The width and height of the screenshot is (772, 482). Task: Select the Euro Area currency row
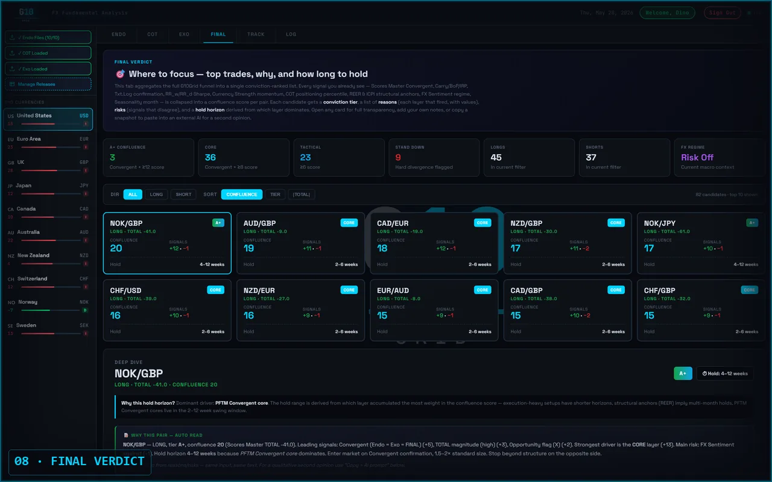click(48, 143)
